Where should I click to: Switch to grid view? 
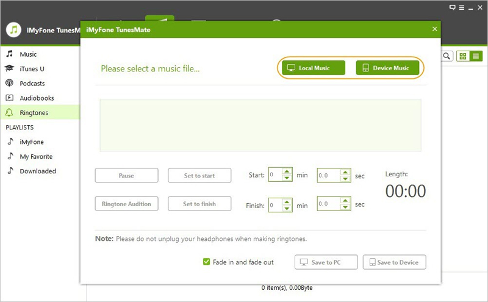click(463, 56)
